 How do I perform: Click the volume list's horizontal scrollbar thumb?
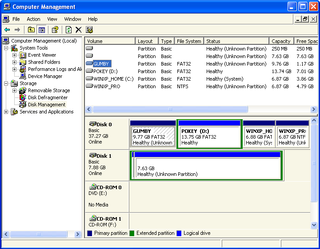(x=170, y=109)
